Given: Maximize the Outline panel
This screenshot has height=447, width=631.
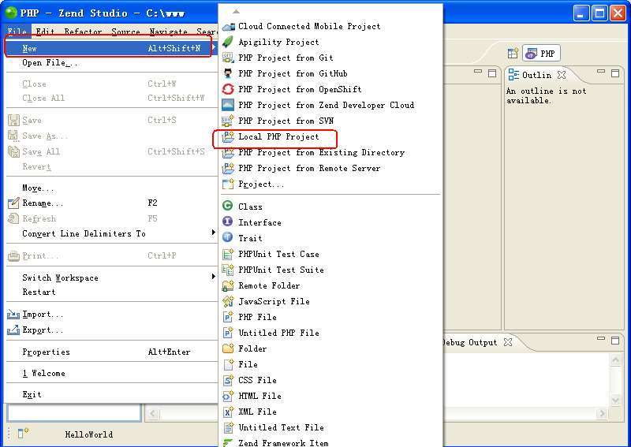Looking at the screenshot, I should (615, 73).
